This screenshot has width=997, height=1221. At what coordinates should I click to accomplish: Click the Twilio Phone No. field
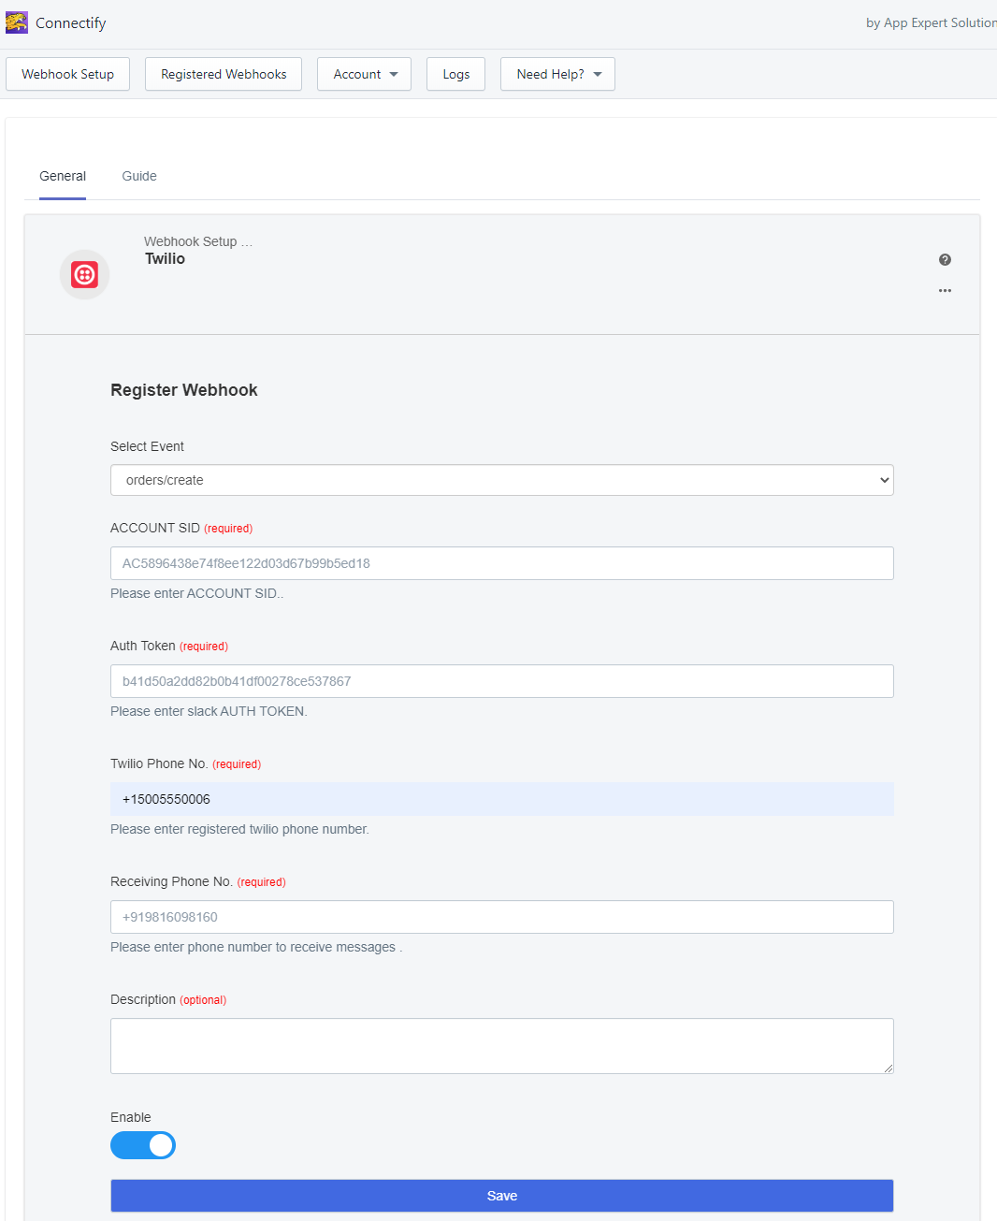point(502,799)
